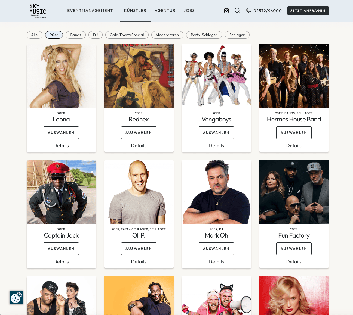Filter by Gala/Event/Special
This screenshot has height=315, width=353.
click(127, 35)
